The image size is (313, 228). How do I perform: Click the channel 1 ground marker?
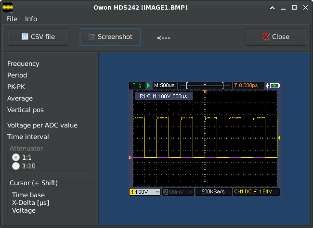130,157
